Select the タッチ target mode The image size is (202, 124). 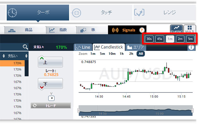click(101, 13)
